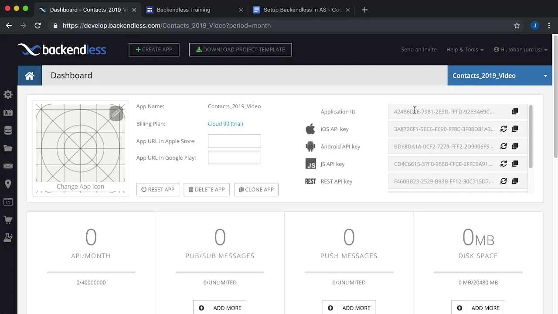Click the API/MONTH usage progress bar
Screen dimensions: 558x314
pos(91,273)
